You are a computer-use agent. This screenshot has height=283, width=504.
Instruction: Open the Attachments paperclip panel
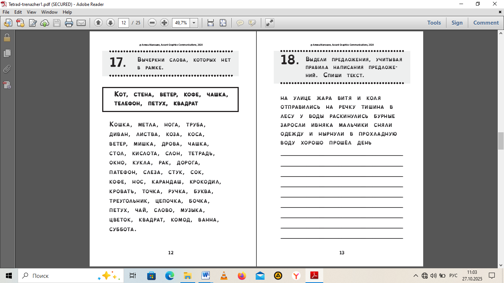pos(7,69)
